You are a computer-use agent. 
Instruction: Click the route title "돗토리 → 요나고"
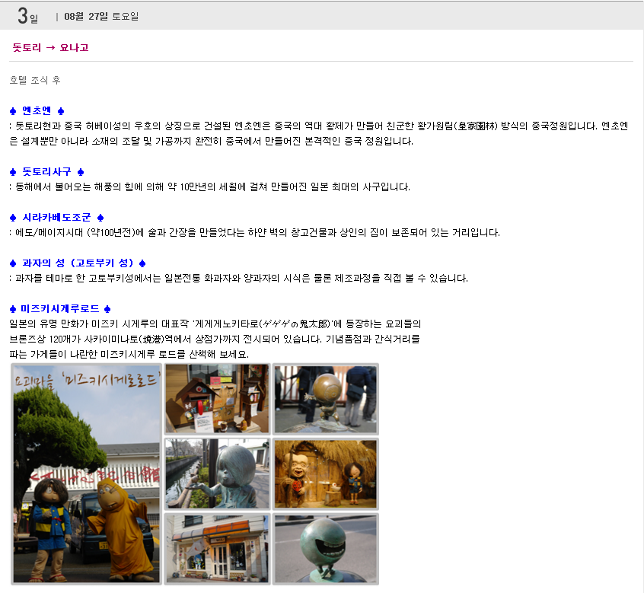tap(50, 48)
